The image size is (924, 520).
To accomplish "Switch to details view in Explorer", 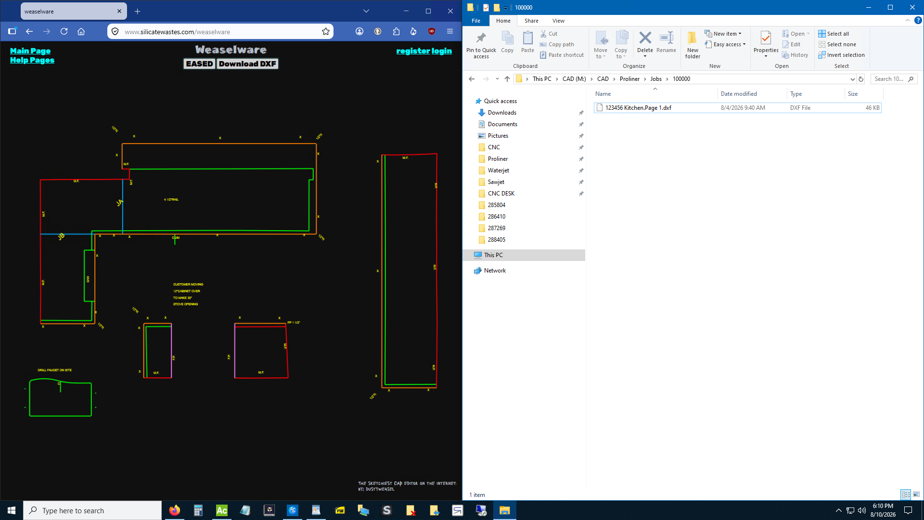I will (906, 494).
